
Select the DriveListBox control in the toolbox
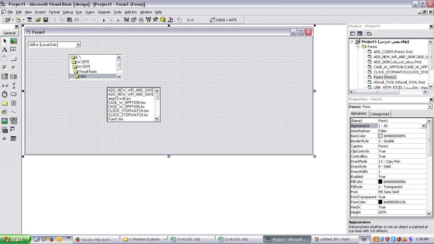coord(13,94)
